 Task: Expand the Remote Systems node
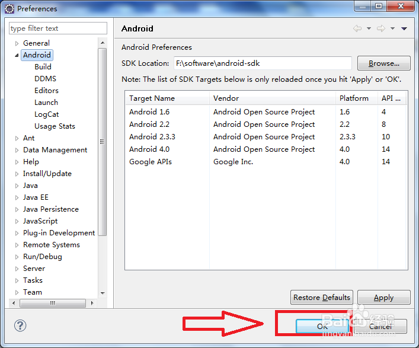click(x=17, y=245)
